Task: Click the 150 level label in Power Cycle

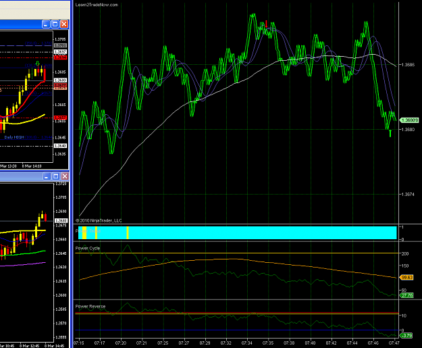Action: tap(405, 266)
